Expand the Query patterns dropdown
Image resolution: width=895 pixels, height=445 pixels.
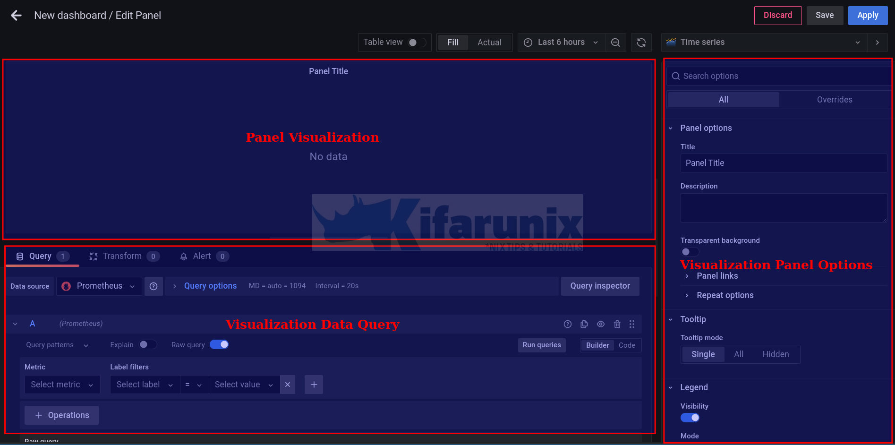coord(57,345)
